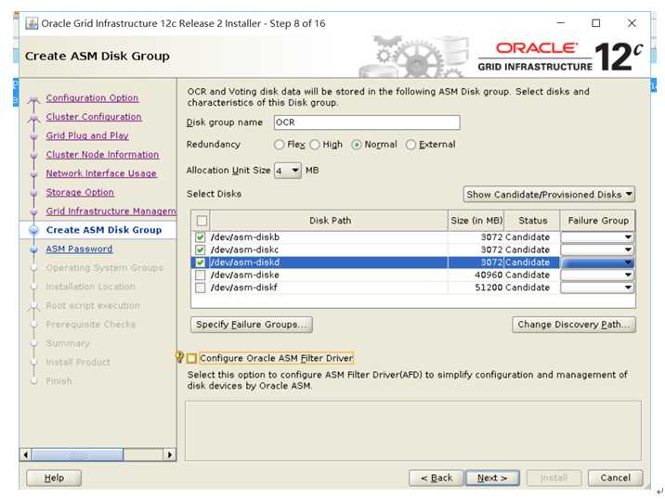Click Change Discovery Path button

coord(574,325)
